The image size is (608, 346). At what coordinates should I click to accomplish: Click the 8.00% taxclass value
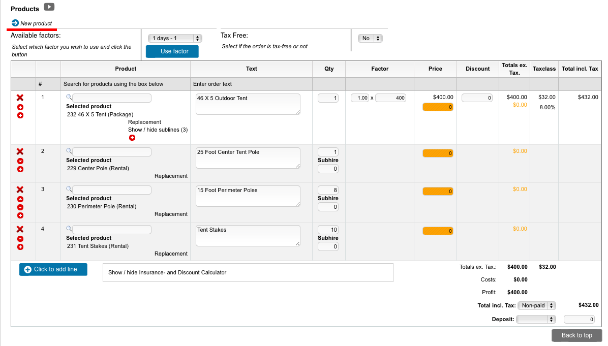click(547, 108)
